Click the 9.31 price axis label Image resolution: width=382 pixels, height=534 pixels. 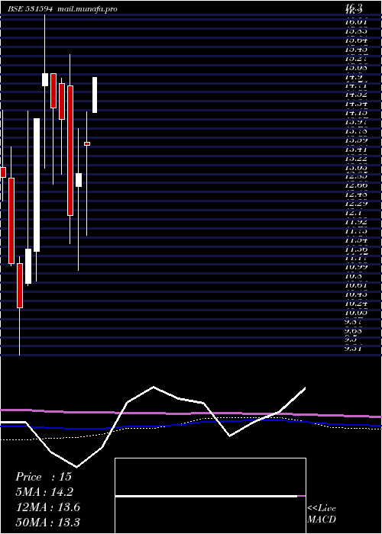(353, 348)
